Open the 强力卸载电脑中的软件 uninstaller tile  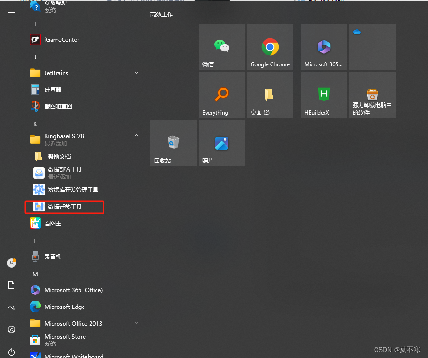[372, 95]
